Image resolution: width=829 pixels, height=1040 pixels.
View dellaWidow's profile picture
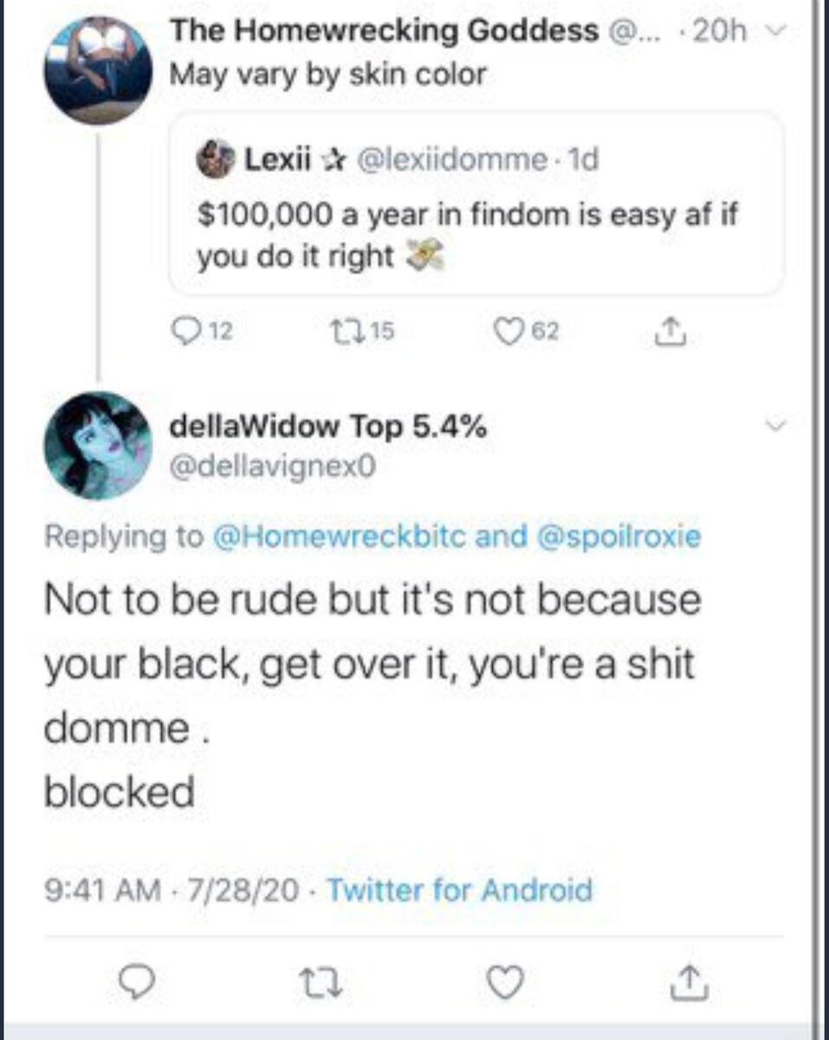[98, 445]
